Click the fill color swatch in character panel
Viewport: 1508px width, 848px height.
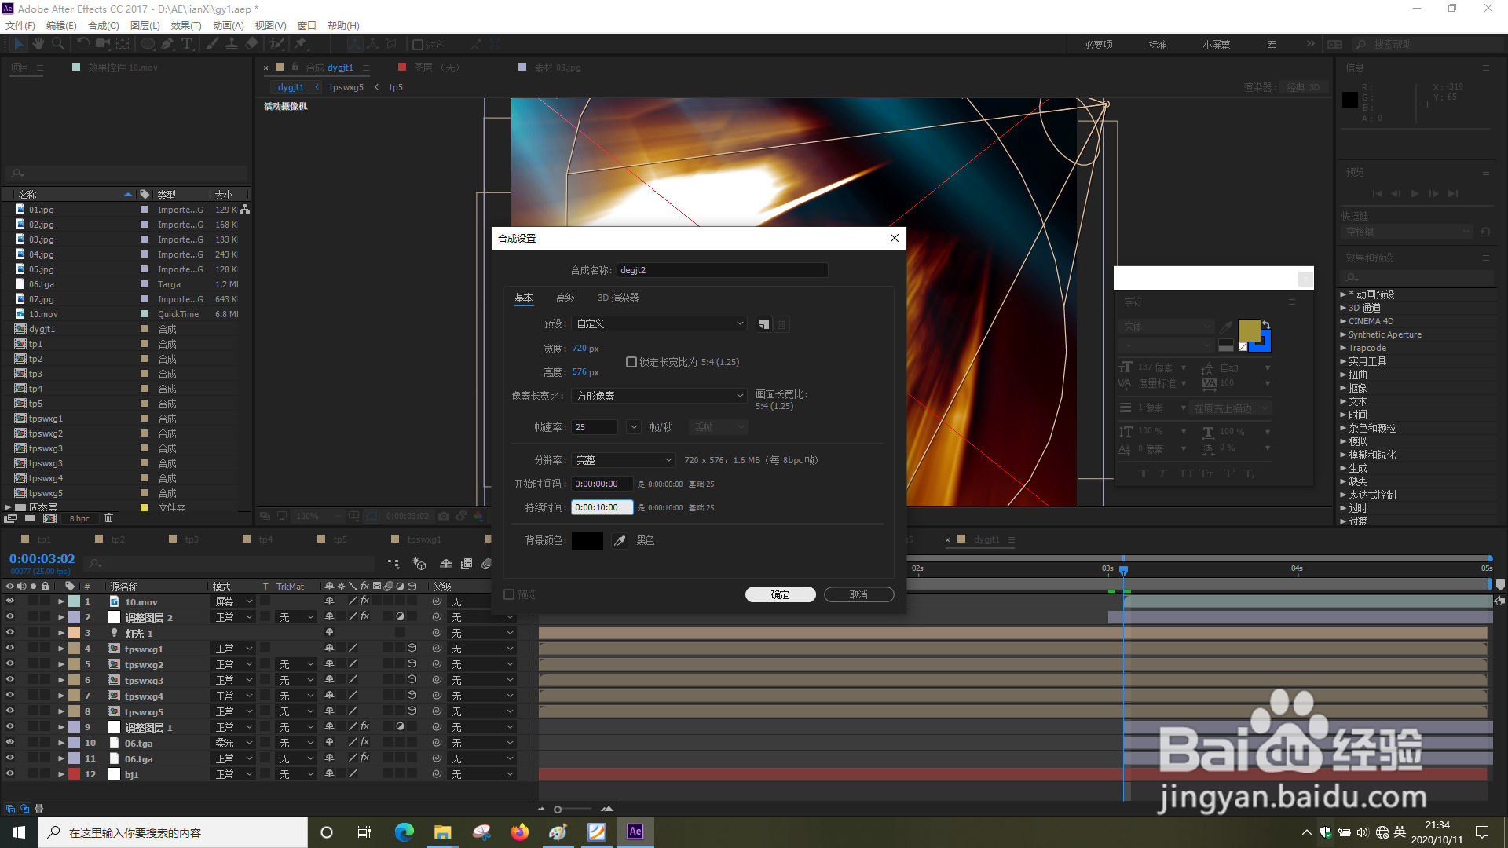point(1250,331)
